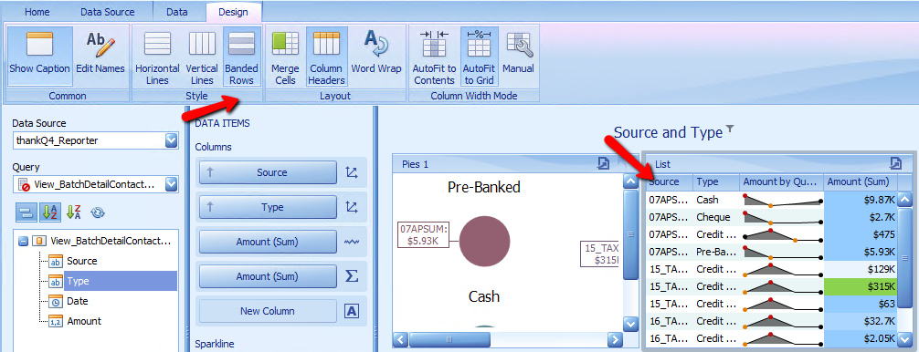Screen dimensions: 919x352
Task: Click the refresh field list icon
Action: click(x=98, y=212)
